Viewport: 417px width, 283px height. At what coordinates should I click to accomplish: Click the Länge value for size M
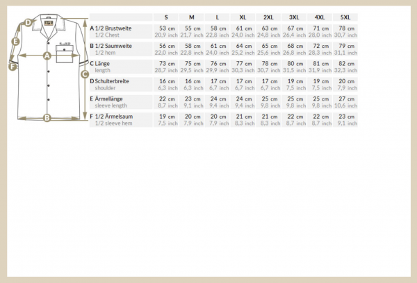191,63
